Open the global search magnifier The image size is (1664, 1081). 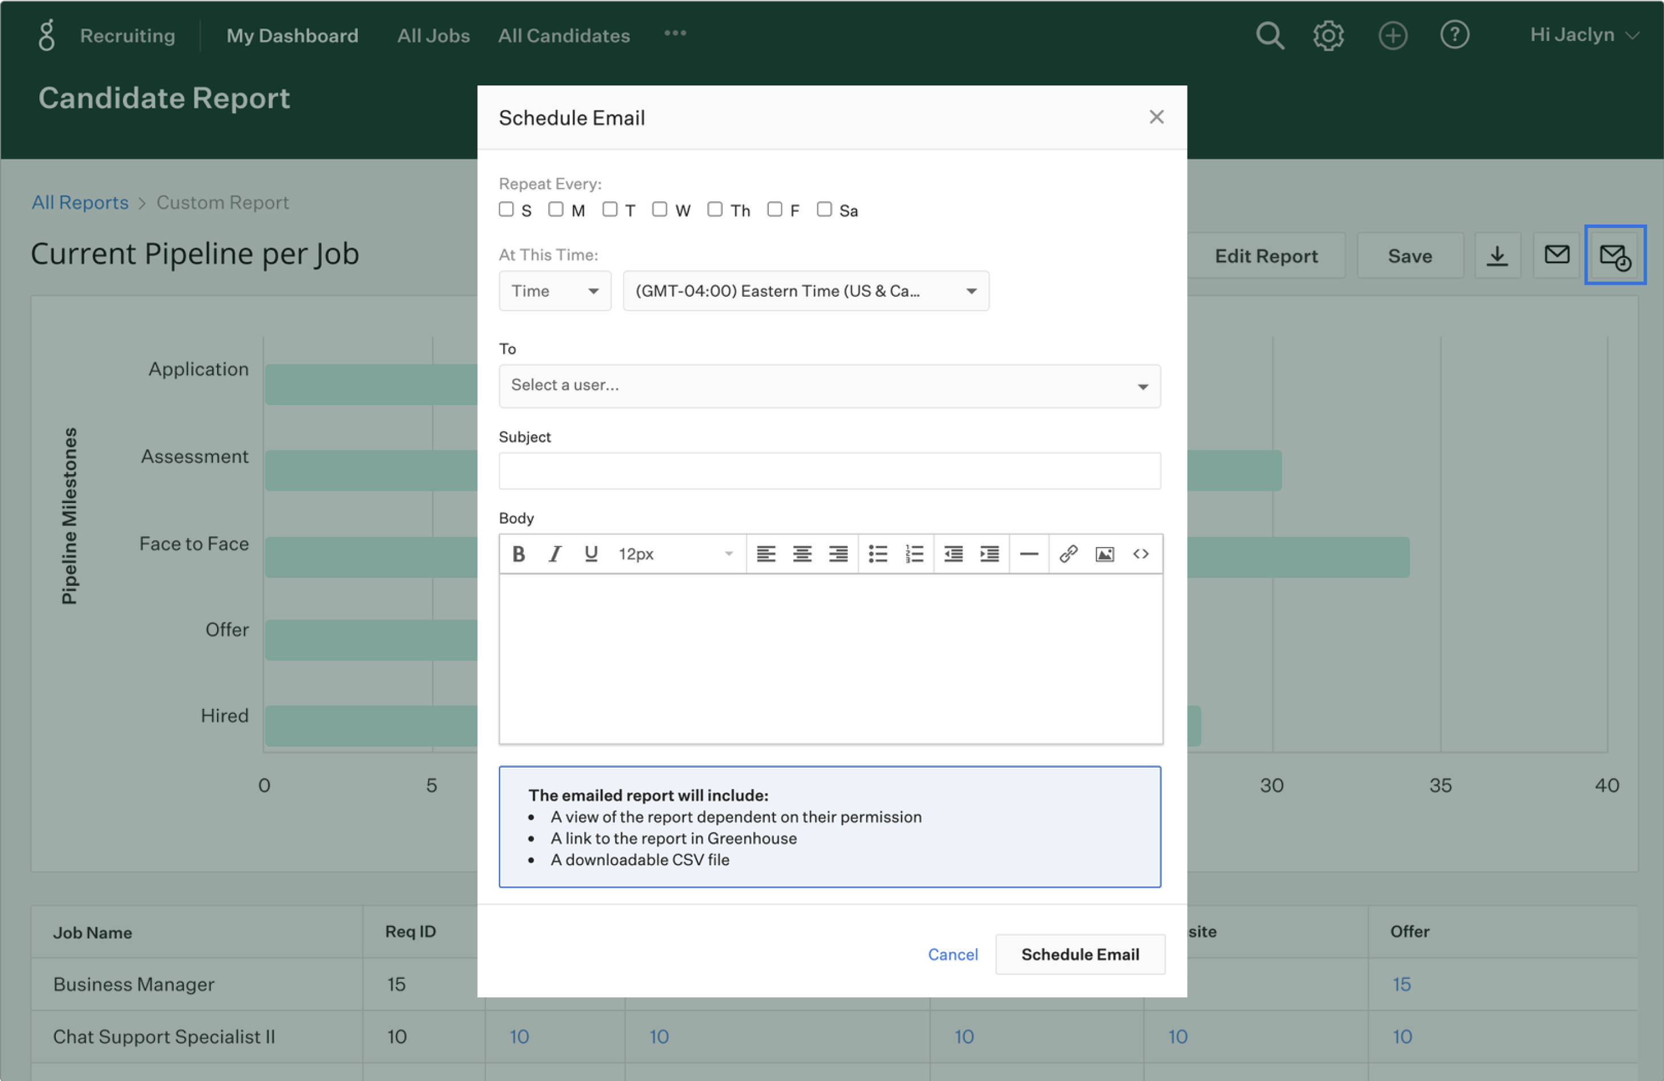click(x=1270, y=35)
